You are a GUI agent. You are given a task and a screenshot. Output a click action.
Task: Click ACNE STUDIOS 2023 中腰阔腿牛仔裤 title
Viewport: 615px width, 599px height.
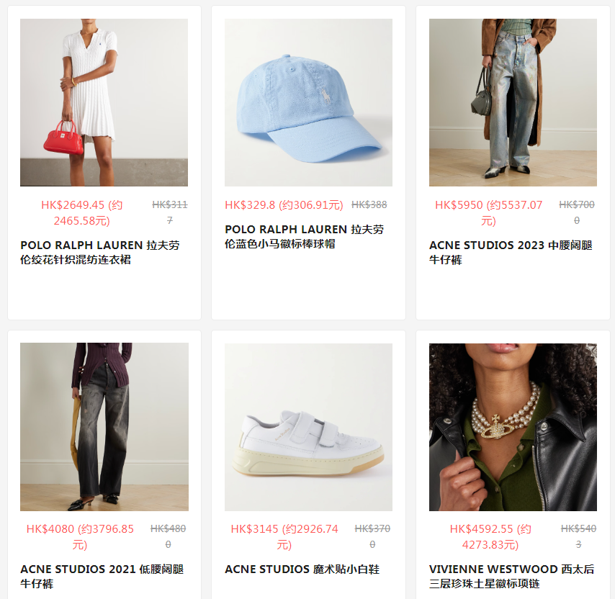coord(511,253)
